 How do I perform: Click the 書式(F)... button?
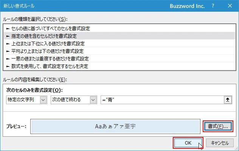218,126
